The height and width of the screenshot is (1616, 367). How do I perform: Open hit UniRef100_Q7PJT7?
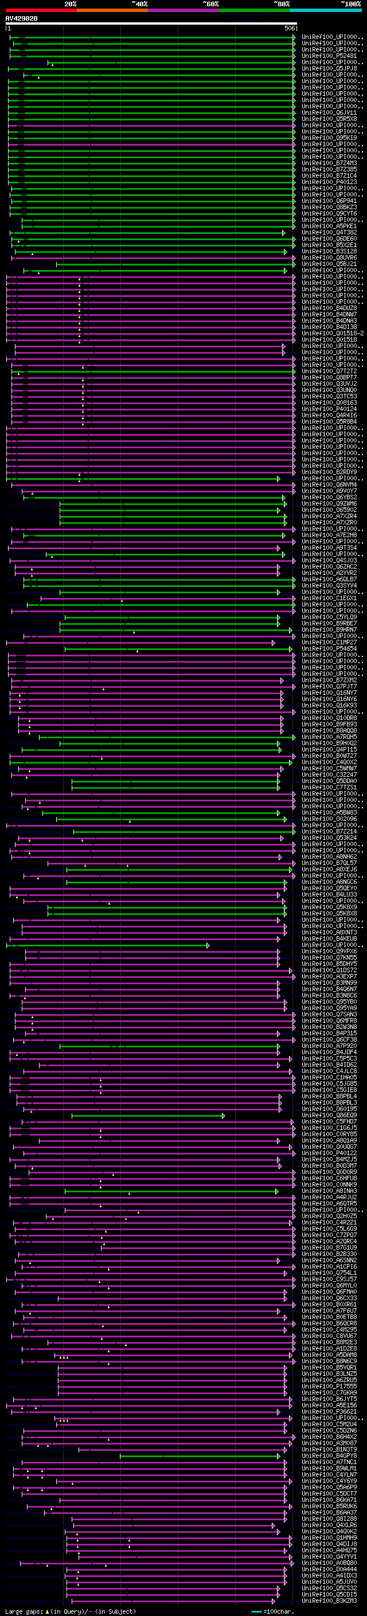coord(329,686)
